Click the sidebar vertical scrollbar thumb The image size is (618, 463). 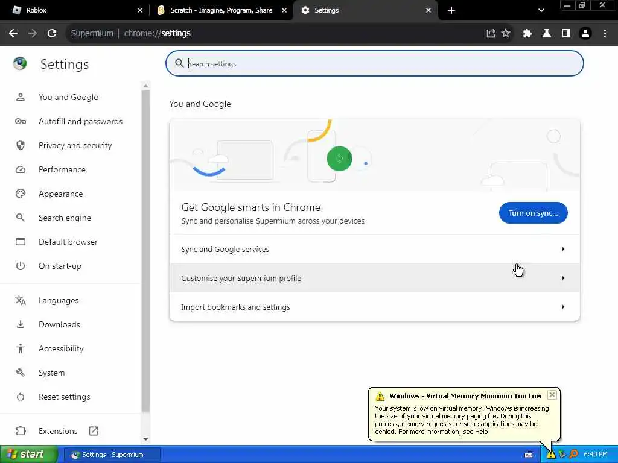[x=145, y=251]
